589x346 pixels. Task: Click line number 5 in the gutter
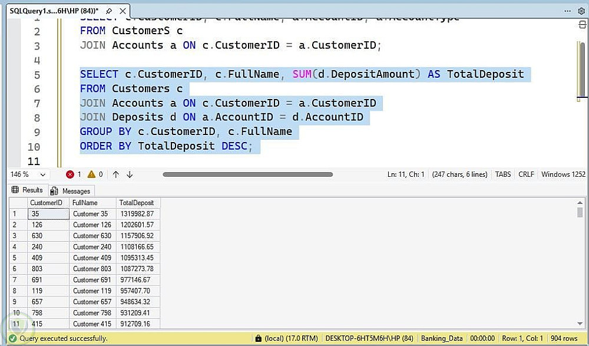click(x=37, y=75)
